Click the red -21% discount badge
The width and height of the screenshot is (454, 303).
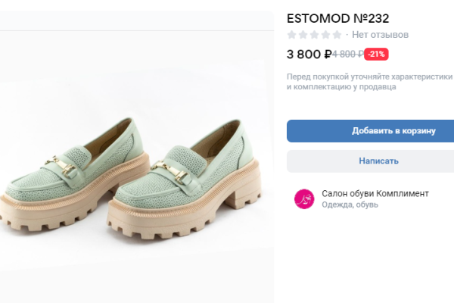click(376, 54)
